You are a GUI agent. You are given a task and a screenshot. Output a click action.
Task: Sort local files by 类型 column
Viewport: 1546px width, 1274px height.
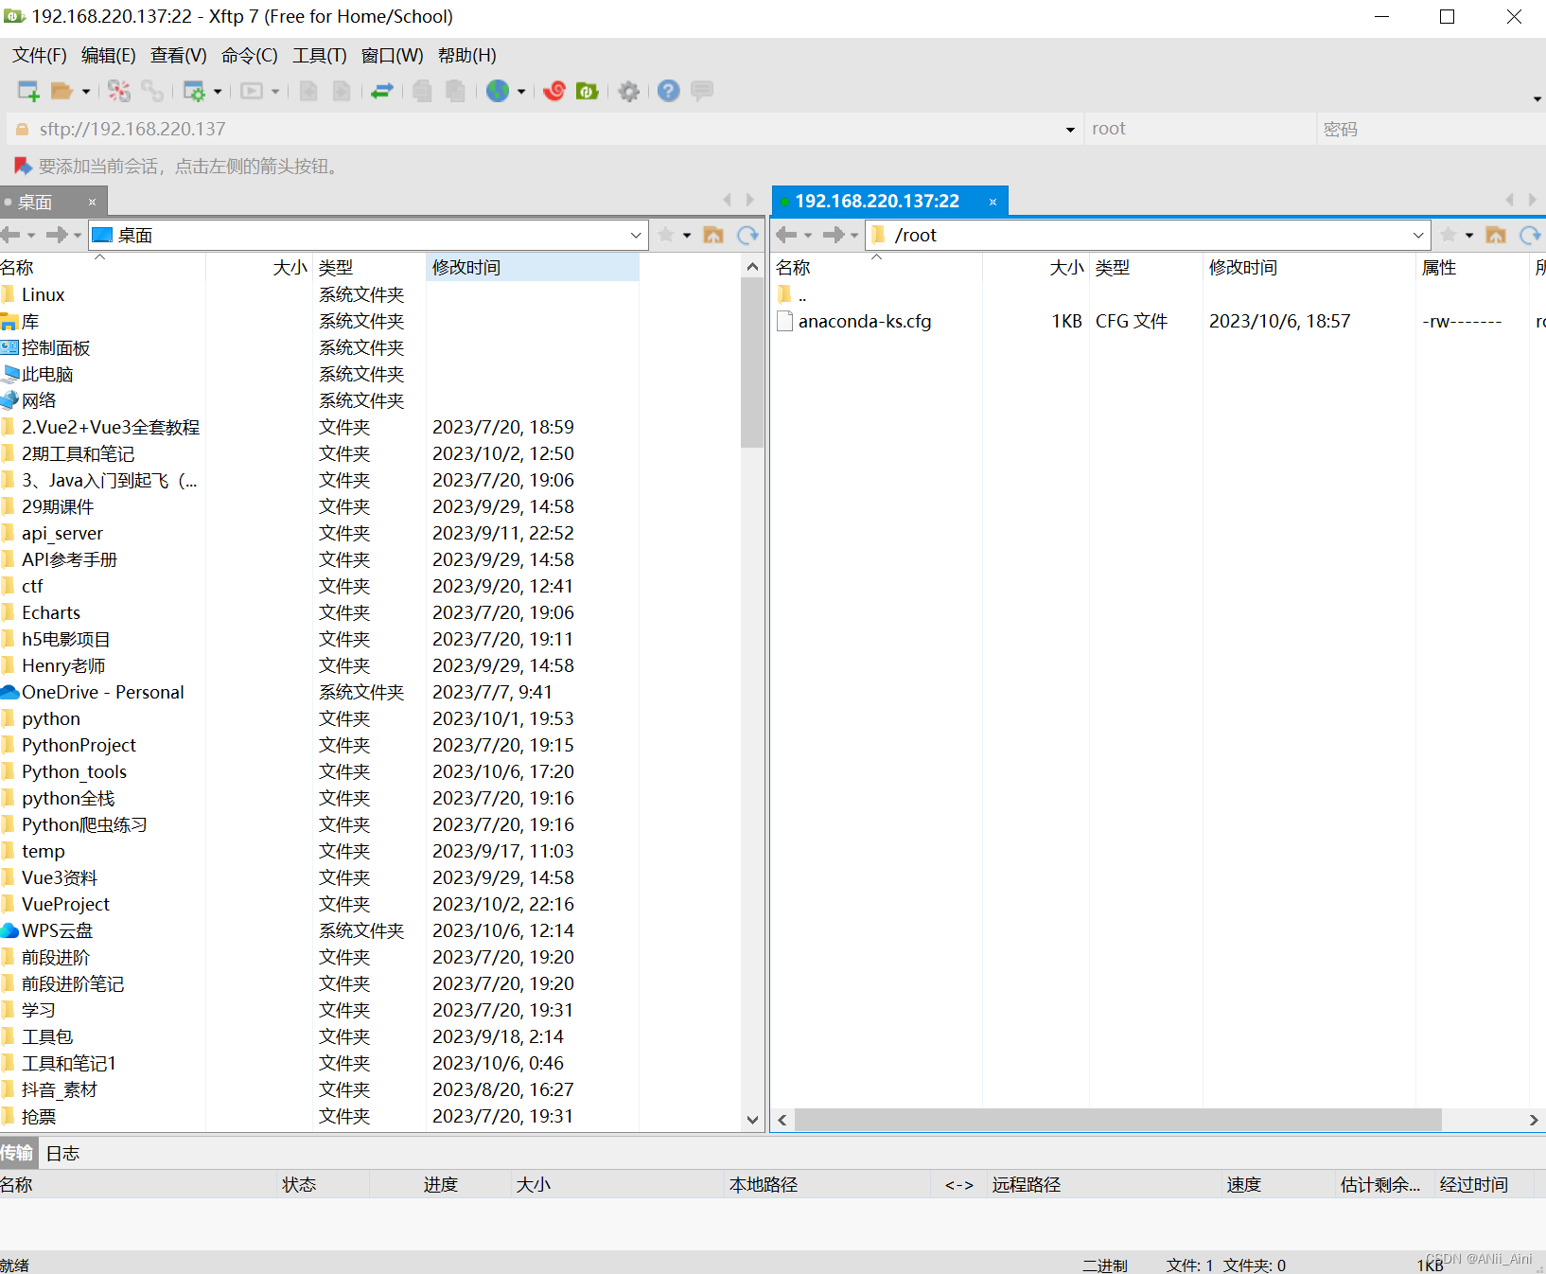point(369,268)
